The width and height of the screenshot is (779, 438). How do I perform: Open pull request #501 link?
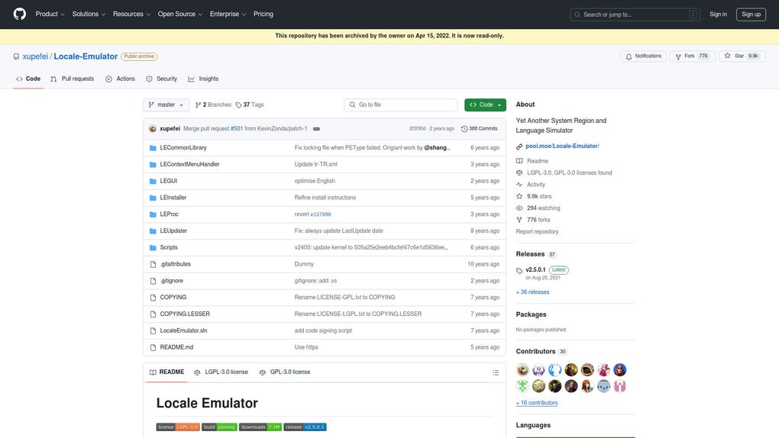[237, 129]
